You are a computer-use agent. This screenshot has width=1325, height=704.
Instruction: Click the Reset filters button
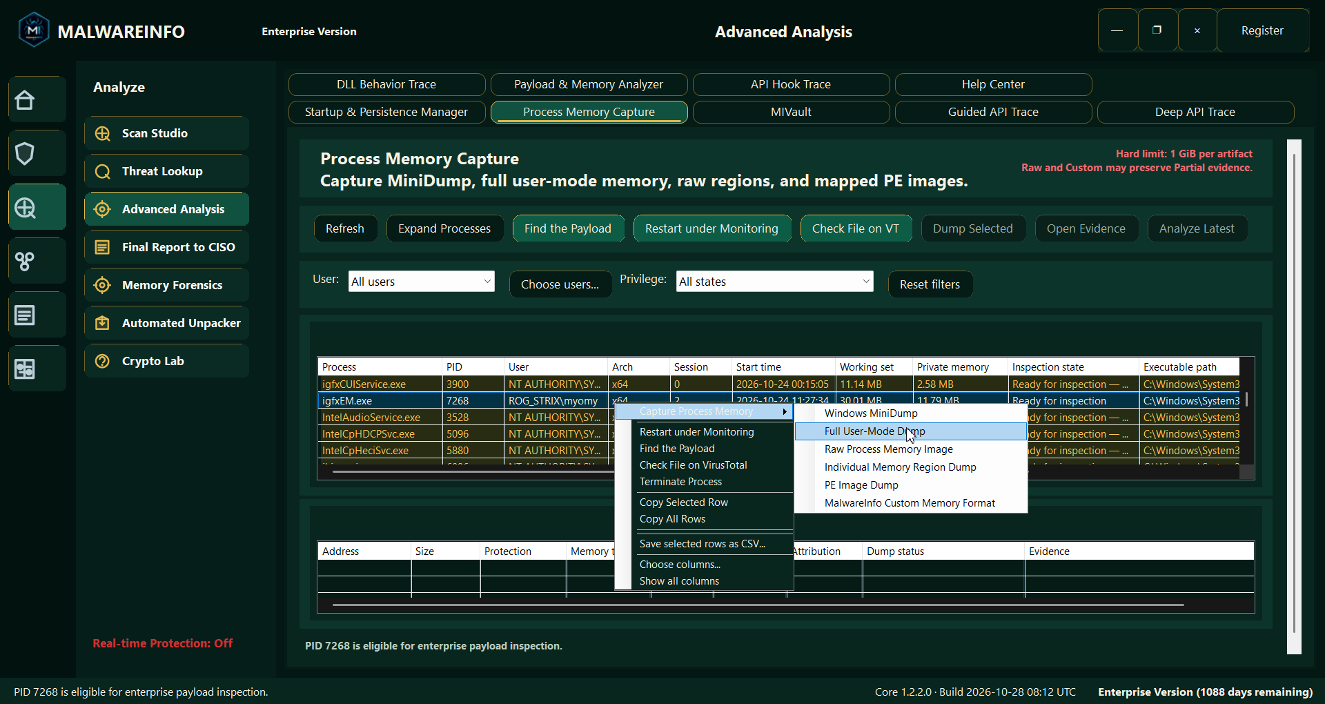930,284
